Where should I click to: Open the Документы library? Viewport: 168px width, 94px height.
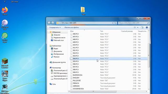(x=58, y=51)
